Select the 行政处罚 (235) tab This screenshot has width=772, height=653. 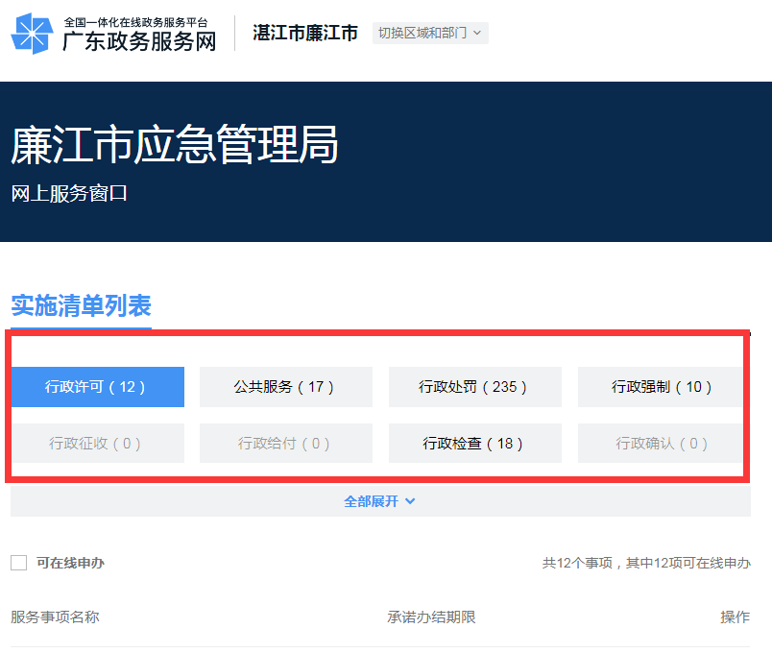point(475,387)
